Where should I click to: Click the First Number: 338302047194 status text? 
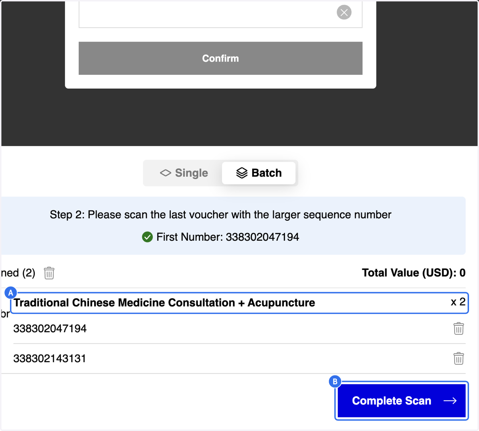tap(228, 237)
